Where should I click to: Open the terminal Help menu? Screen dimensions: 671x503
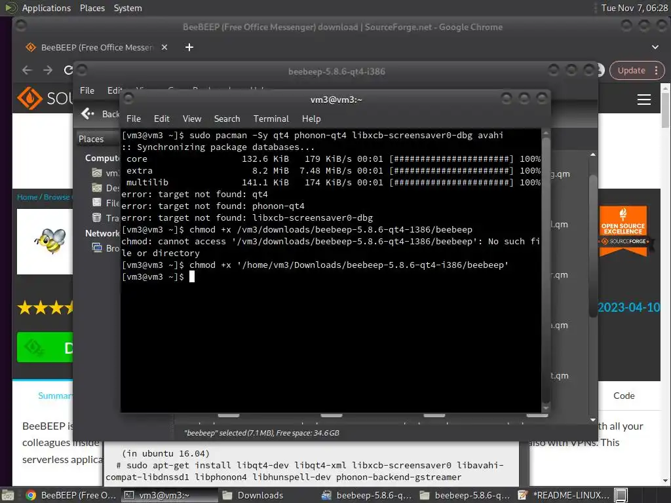click(311, 119)
